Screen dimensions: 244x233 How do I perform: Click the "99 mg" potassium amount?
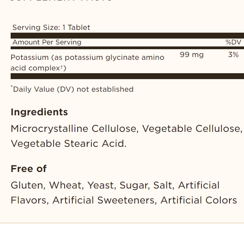pos(192,55)
